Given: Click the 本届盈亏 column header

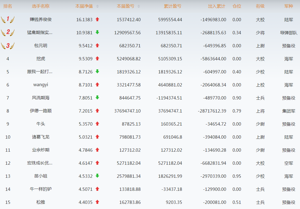Looking at the screenshot, I should (125, 6).
